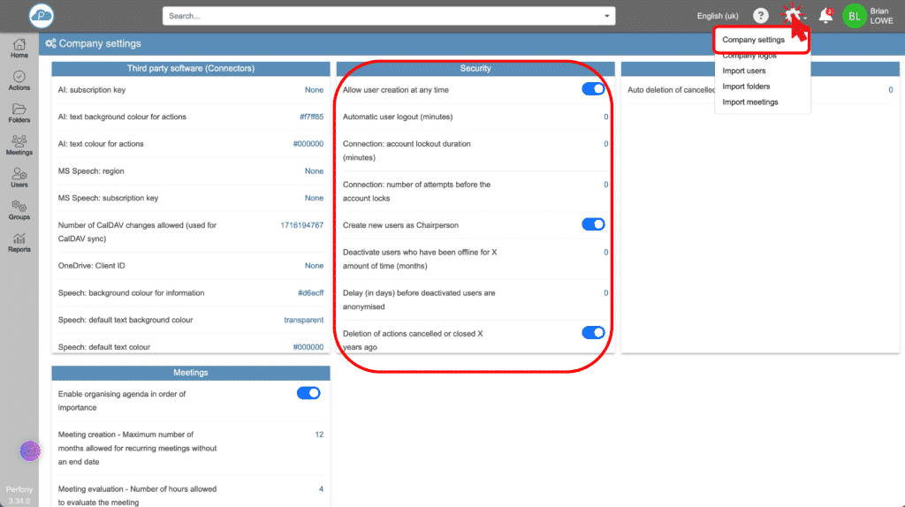Open the English (uk) language selector
Viewport: 905px width, 507px height.
coord(717,16)
